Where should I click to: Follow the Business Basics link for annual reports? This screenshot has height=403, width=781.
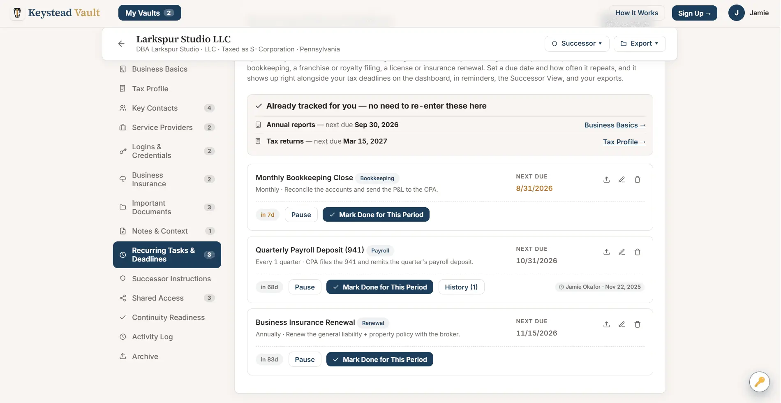pyautogui.click(x=615, y=125)
